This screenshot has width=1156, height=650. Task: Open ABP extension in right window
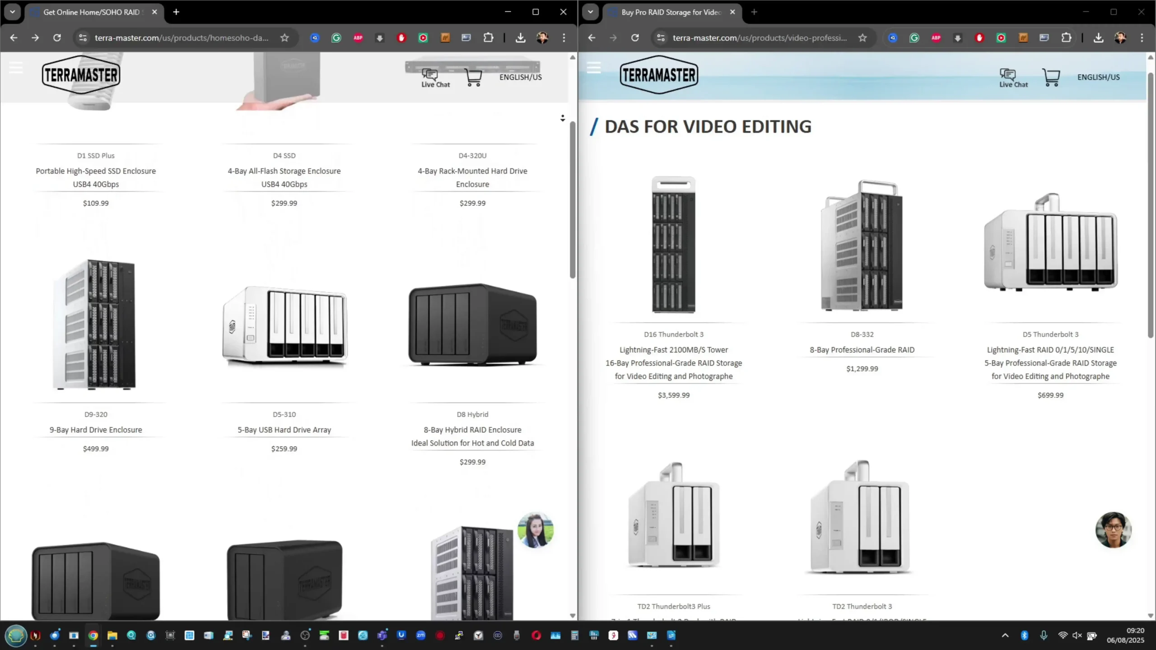936,38
